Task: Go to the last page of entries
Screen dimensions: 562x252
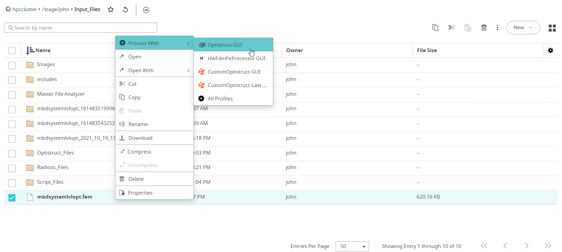Action: pos(548,246)
